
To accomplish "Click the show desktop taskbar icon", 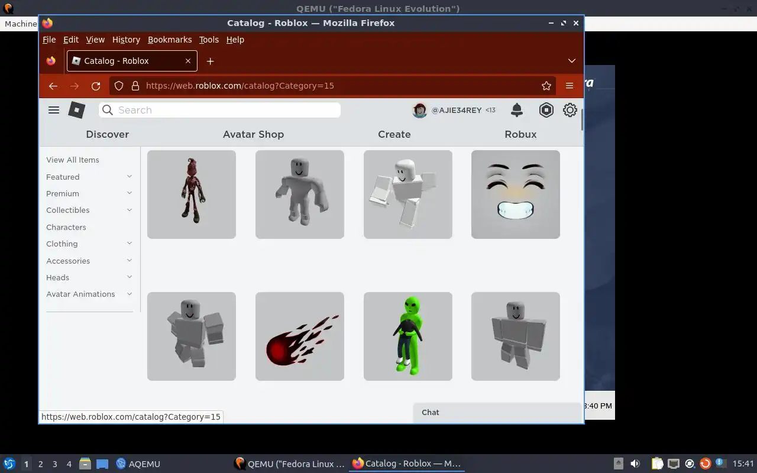I will pos(102,464).
